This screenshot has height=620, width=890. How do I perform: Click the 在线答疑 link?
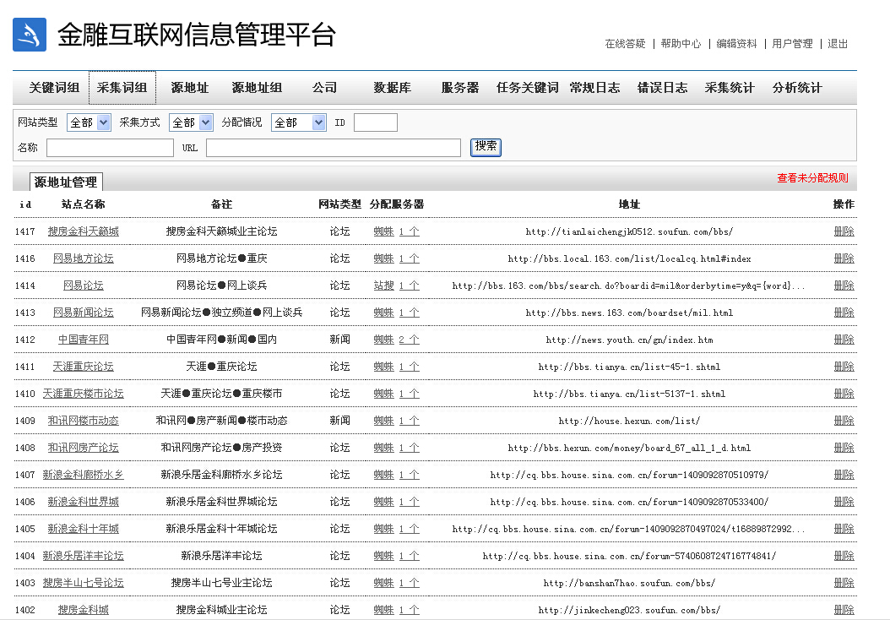point(625,44)
